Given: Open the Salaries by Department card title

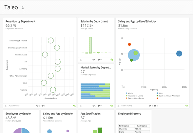Looking at the screenshot, I should point(94,22).
